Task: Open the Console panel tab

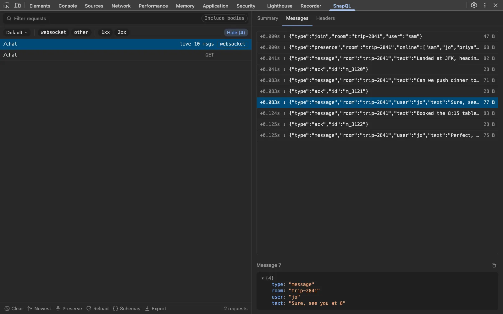Action: (x=68, y=6)
